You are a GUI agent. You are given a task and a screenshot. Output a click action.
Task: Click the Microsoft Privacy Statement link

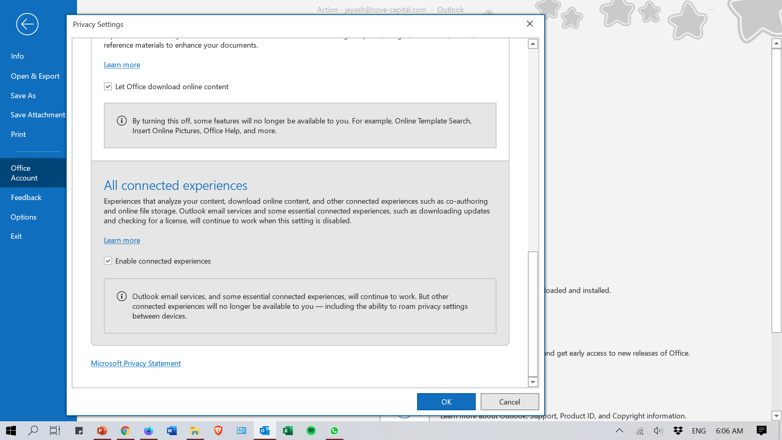click(x=136, y=363)
